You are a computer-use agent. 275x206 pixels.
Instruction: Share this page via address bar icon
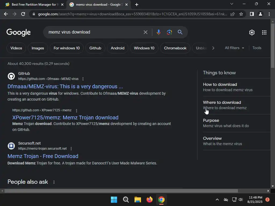(233, 14)
